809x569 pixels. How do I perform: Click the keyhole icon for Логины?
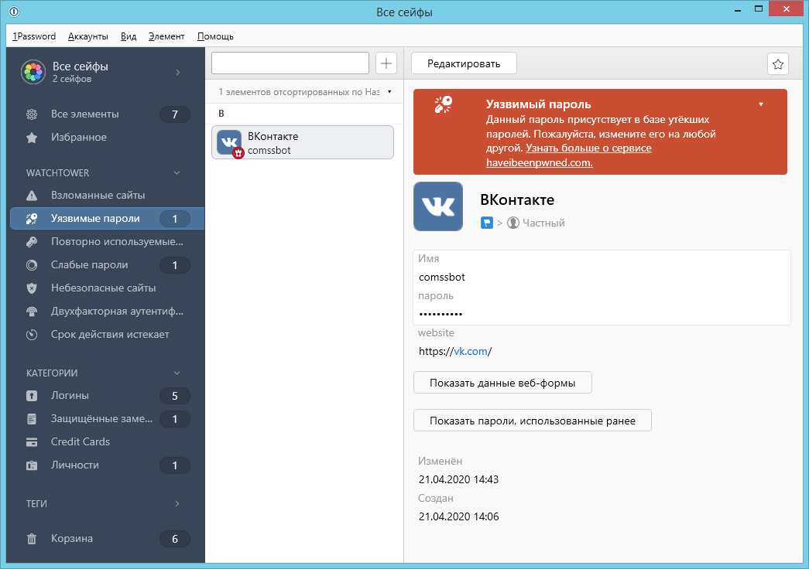[x=32, y=396]
